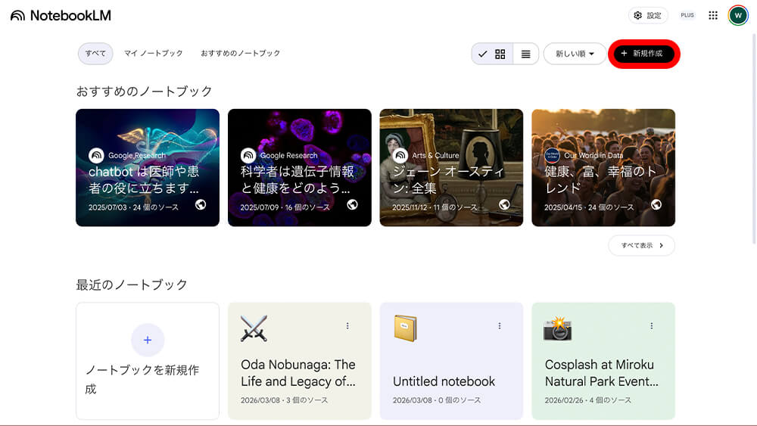Viewport: 757px width, 426px height.
Task: Click the plus icon to create notebook
Action: coord(148,340)
